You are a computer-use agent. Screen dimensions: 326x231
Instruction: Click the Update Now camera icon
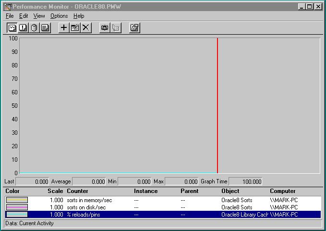105,28
